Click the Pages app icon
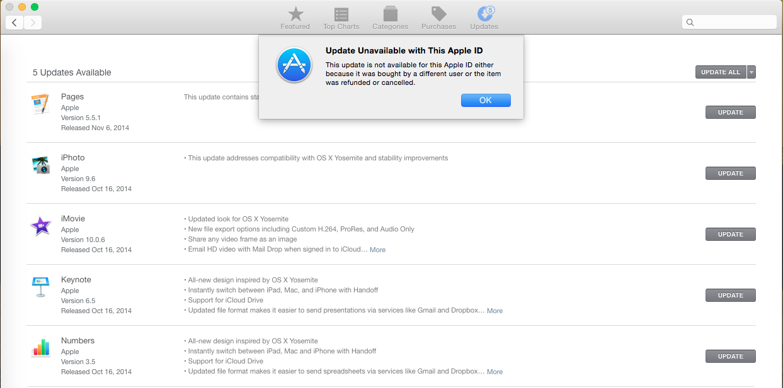This screenshot has width=783, height=388. click(40, 104)
